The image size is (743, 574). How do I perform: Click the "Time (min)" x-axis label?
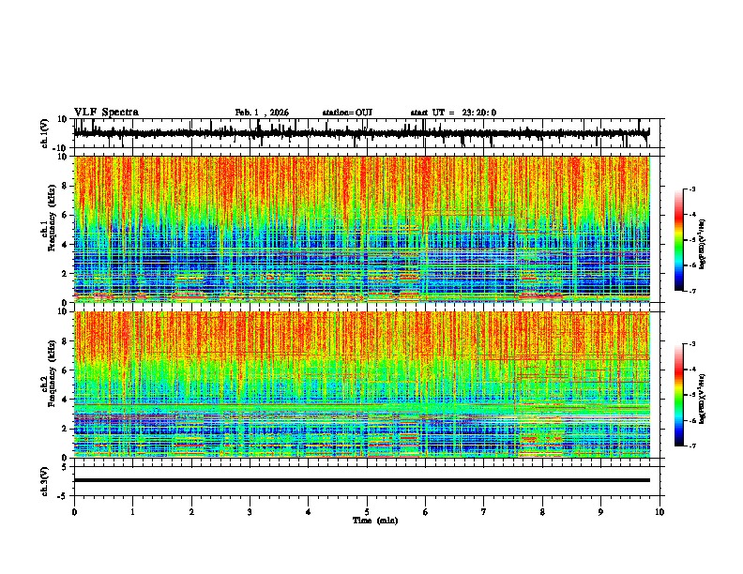[375, 521]
